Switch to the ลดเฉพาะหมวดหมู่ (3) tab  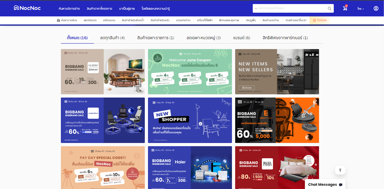204,38
